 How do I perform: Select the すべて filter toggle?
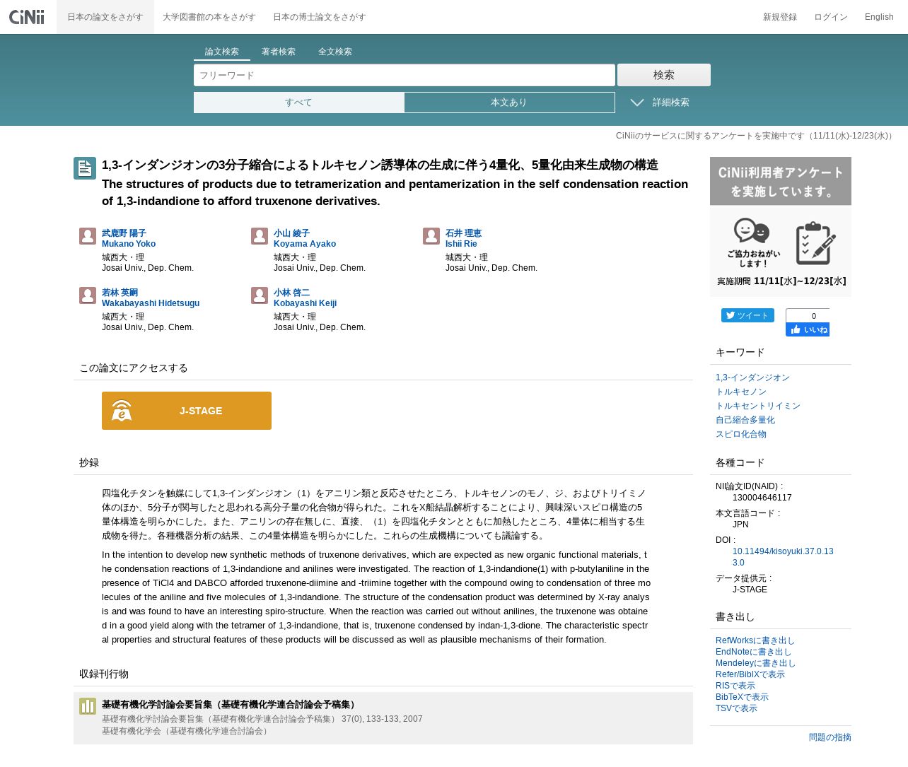299,103
